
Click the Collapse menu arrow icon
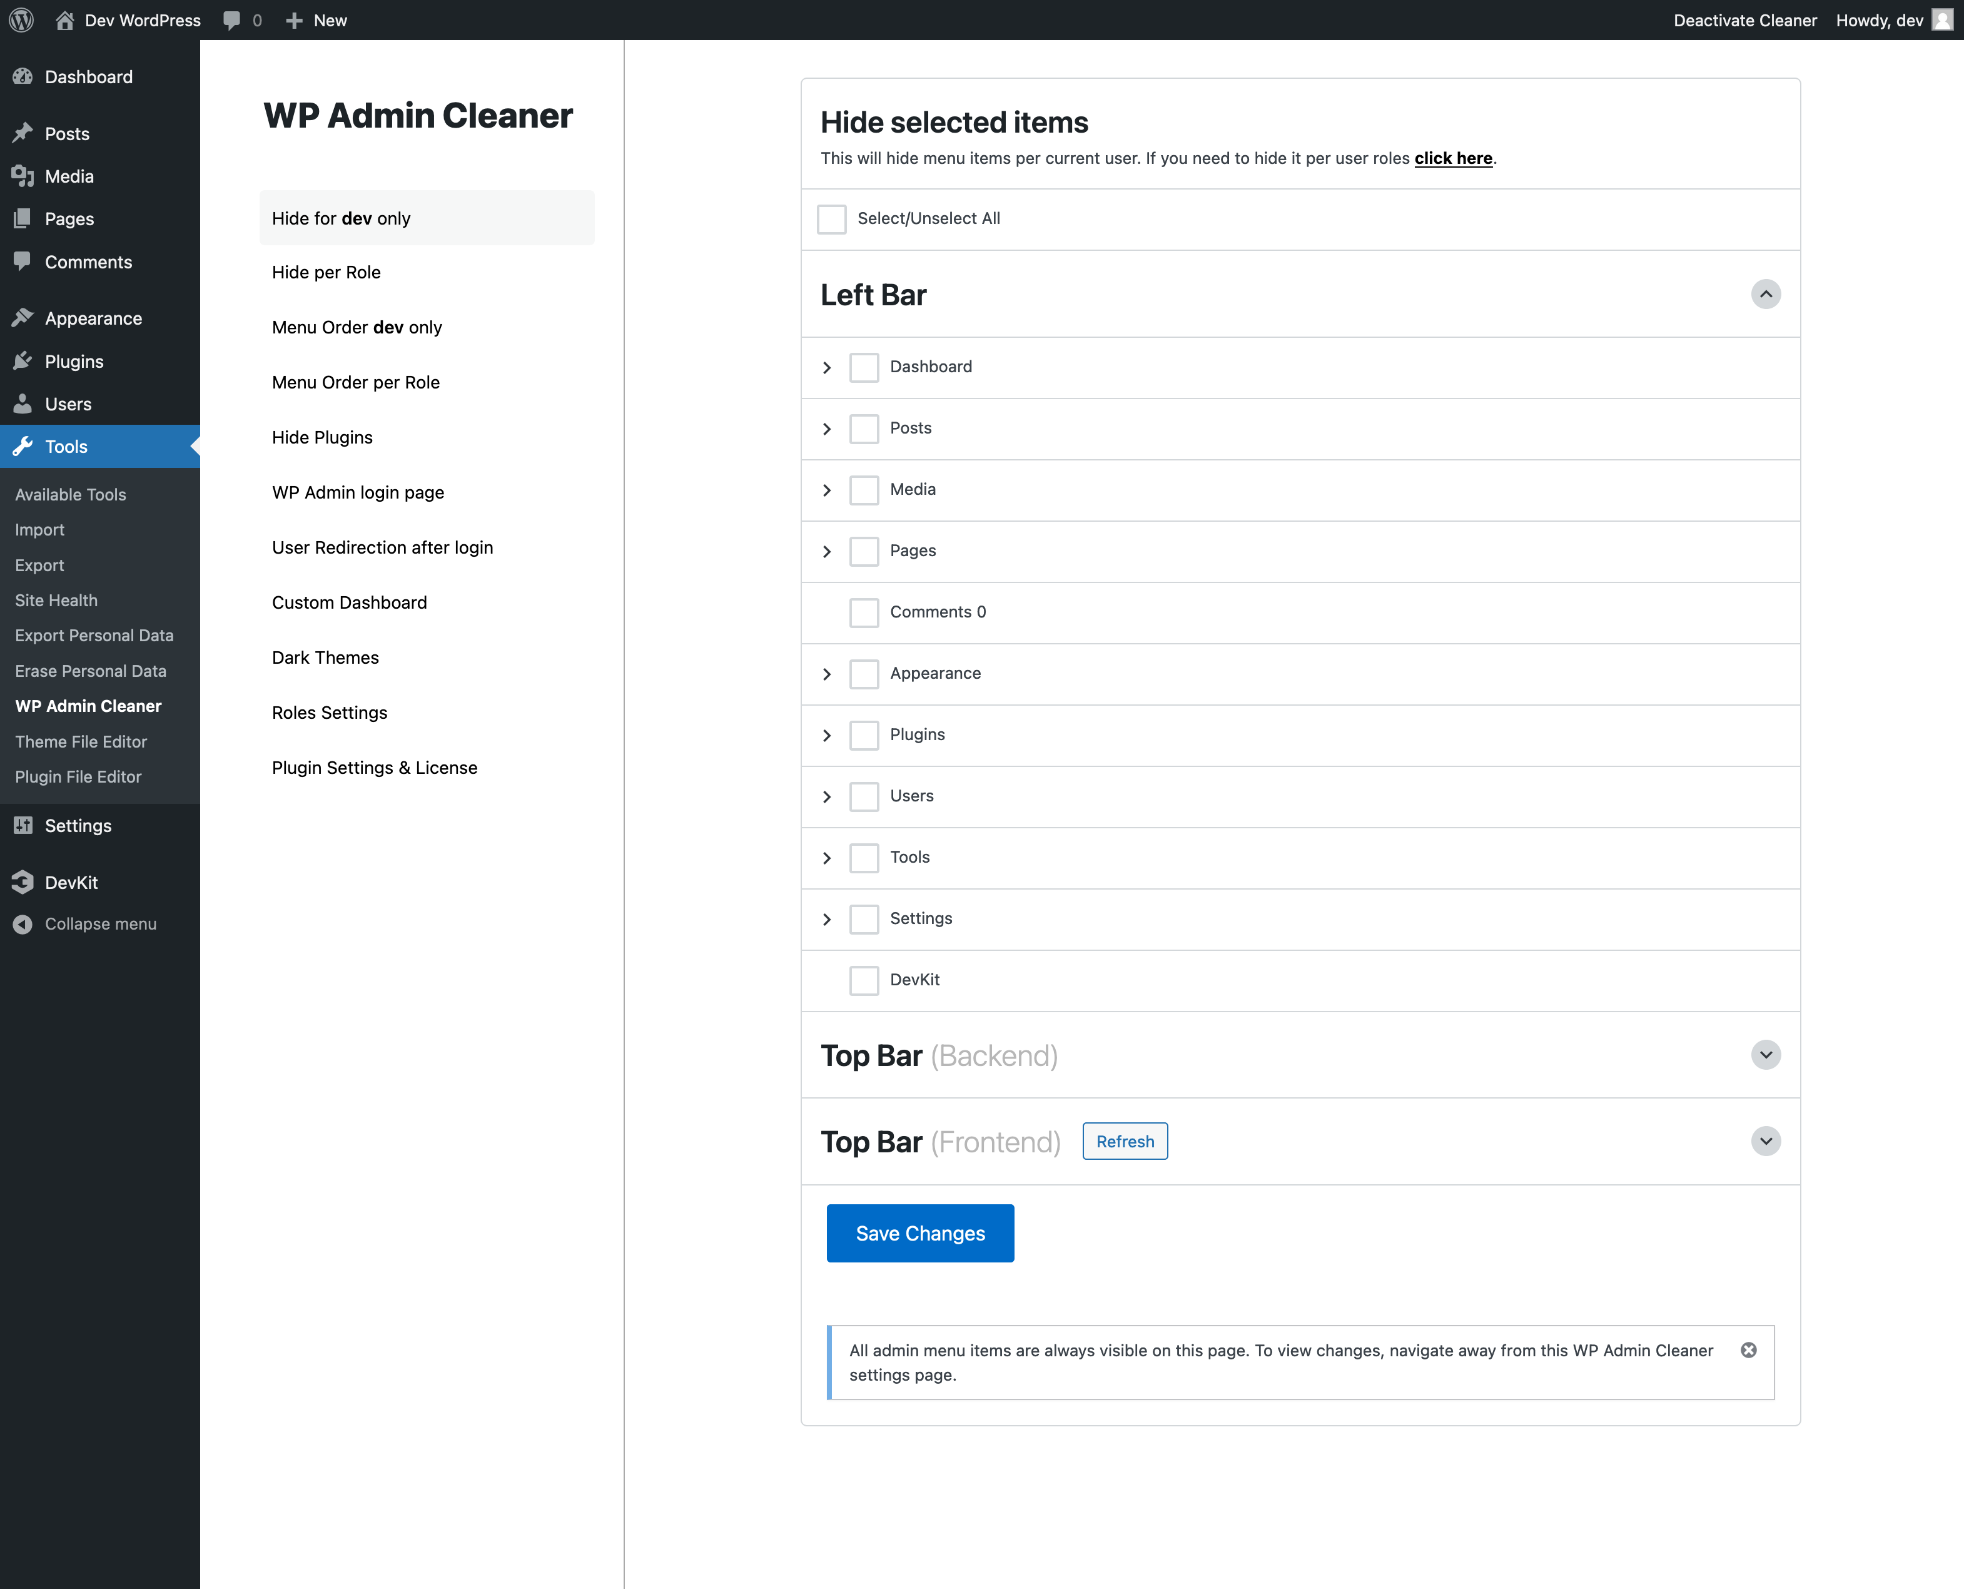tap(23, 925)
